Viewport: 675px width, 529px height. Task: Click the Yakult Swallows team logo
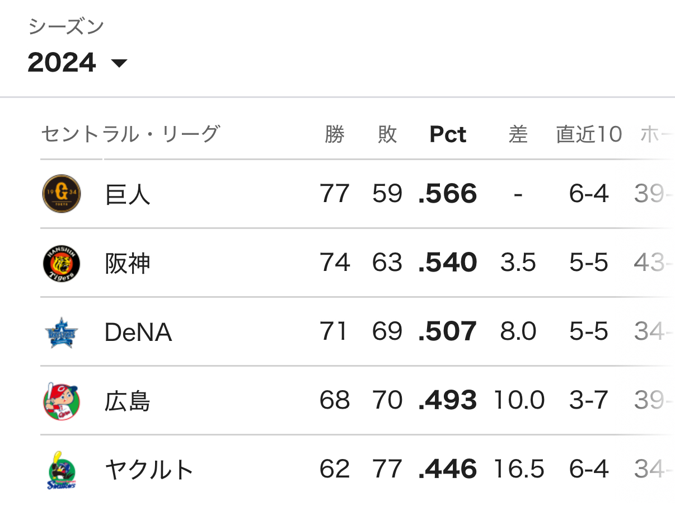[62, 470]
